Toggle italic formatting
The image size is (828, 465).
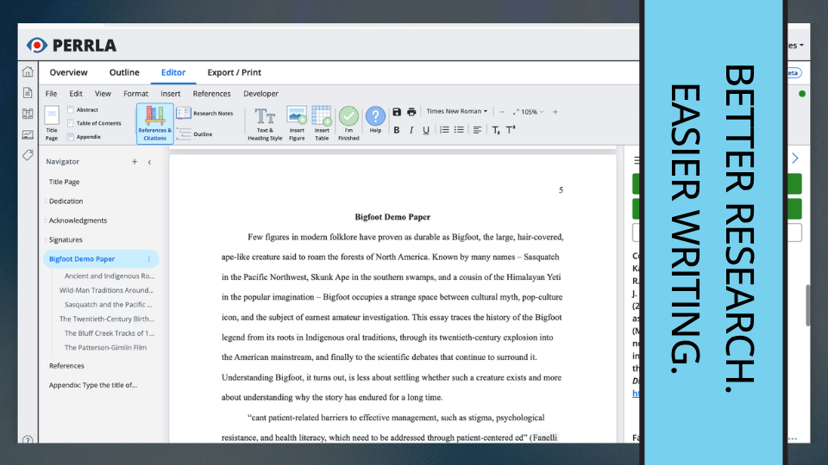(x=411, y=130)
